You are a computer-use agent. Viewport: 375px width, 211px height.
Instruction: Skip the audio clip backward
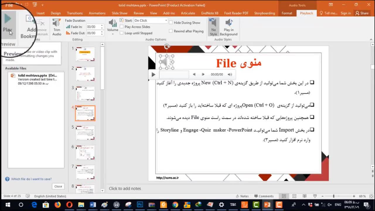(194, 74)
